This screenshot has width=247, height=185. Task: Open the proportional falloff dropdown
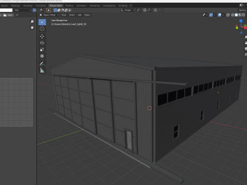tap(160, 10)
